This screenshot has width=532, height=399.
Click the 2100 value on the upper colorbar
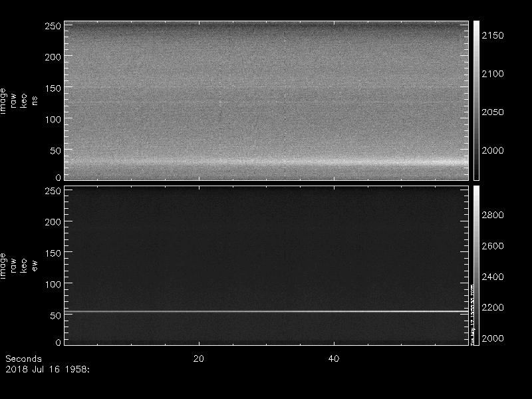[493, 74]
